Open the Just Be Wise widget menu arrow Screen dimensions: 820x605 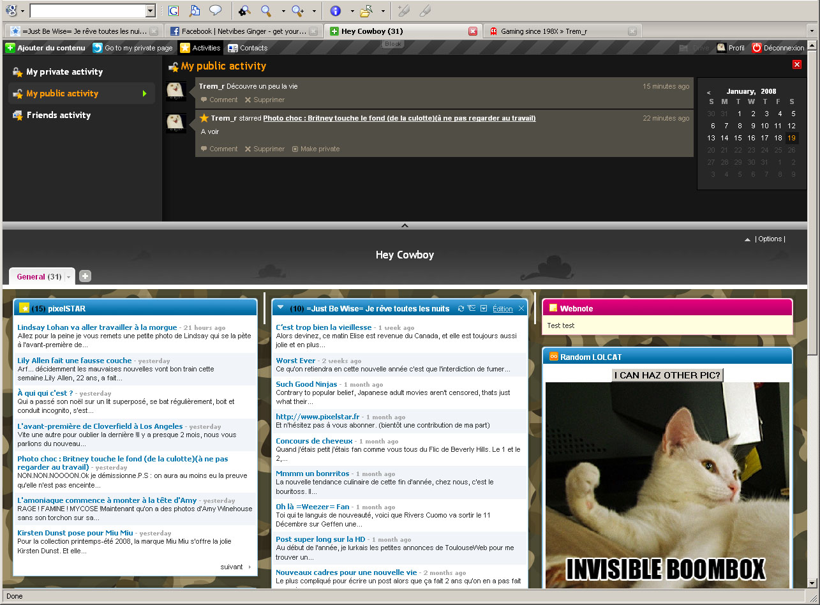click(x=484, y=309)
